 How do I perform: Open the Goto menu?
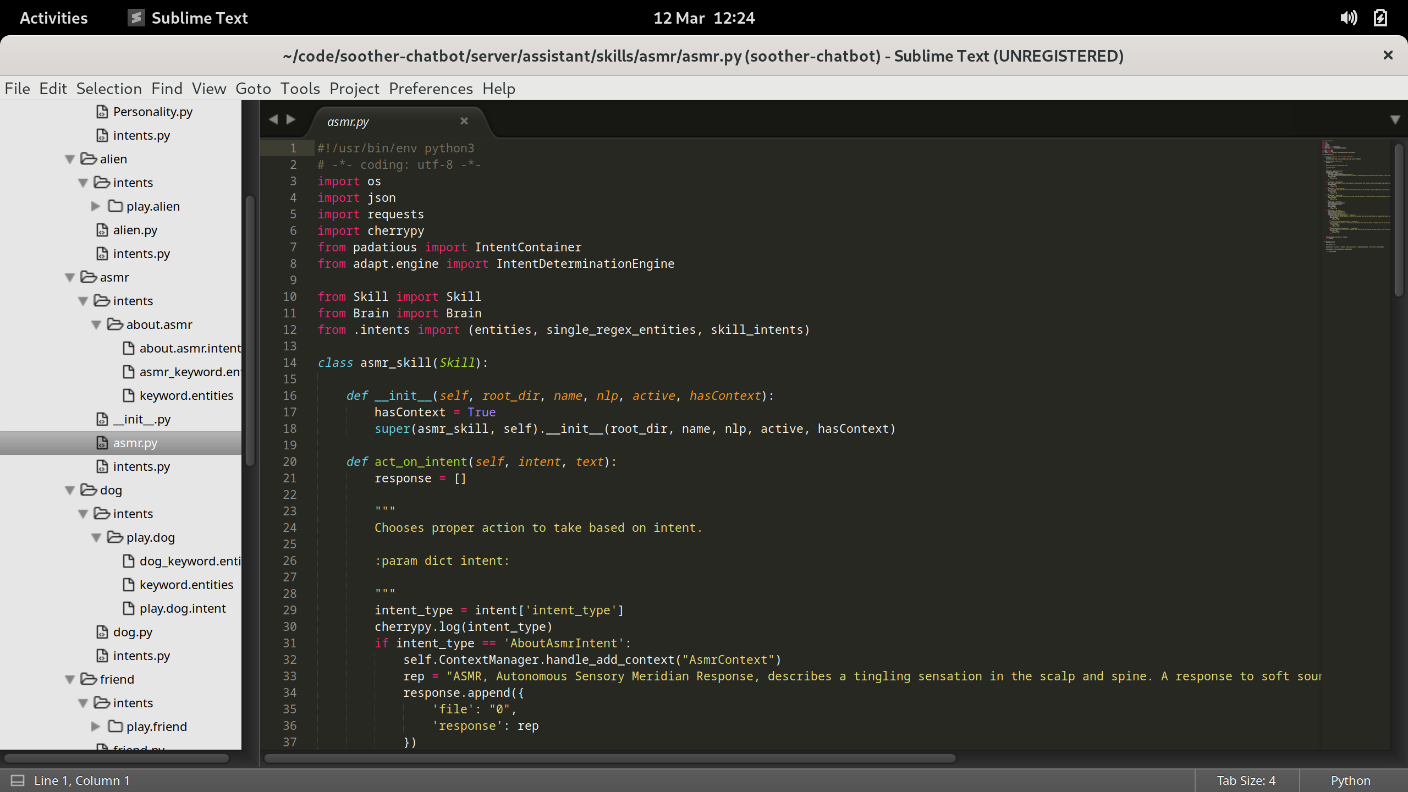[253, 89]
